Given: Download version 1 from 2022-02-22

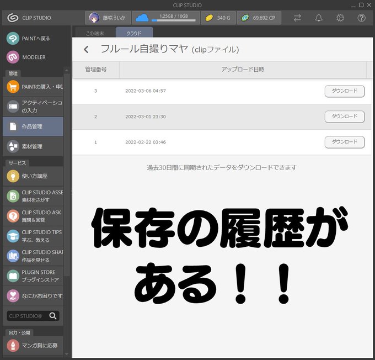Looking at the screenshot, I should coord(345,142).
